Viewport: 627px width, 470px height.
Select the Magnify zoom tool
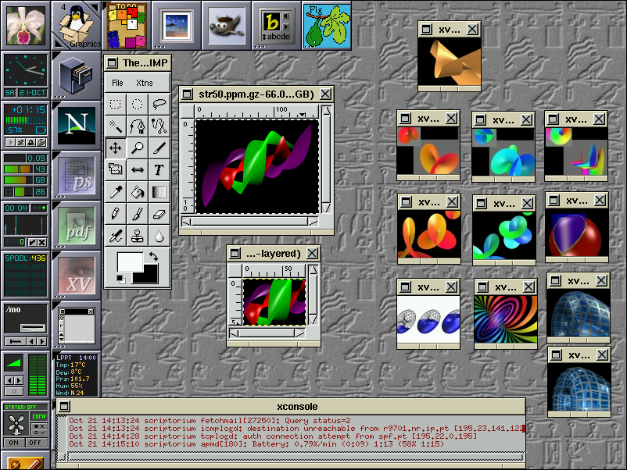coord(138,148)
